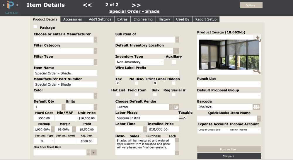
Task: Click the download arrow on product image
Action: (258, 38)
